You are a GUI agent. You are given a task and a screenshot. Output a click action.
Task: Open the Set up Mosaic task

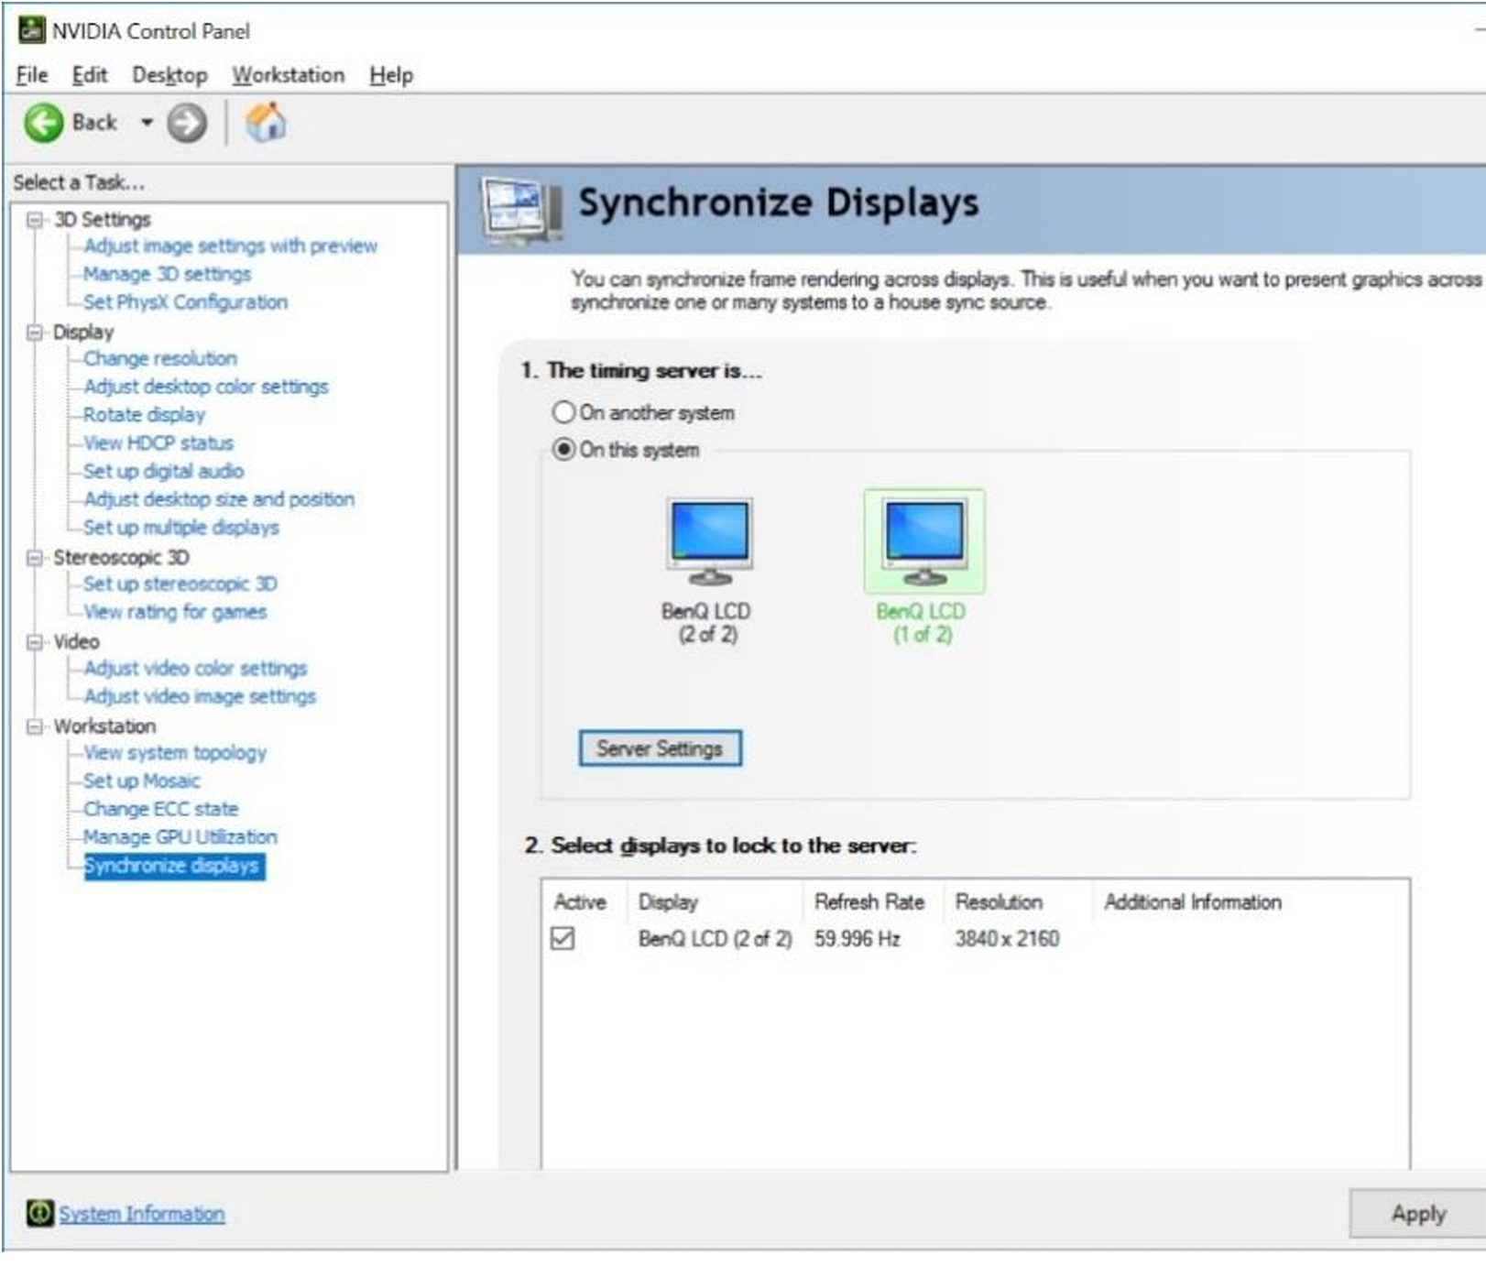(x=141, y=780)
